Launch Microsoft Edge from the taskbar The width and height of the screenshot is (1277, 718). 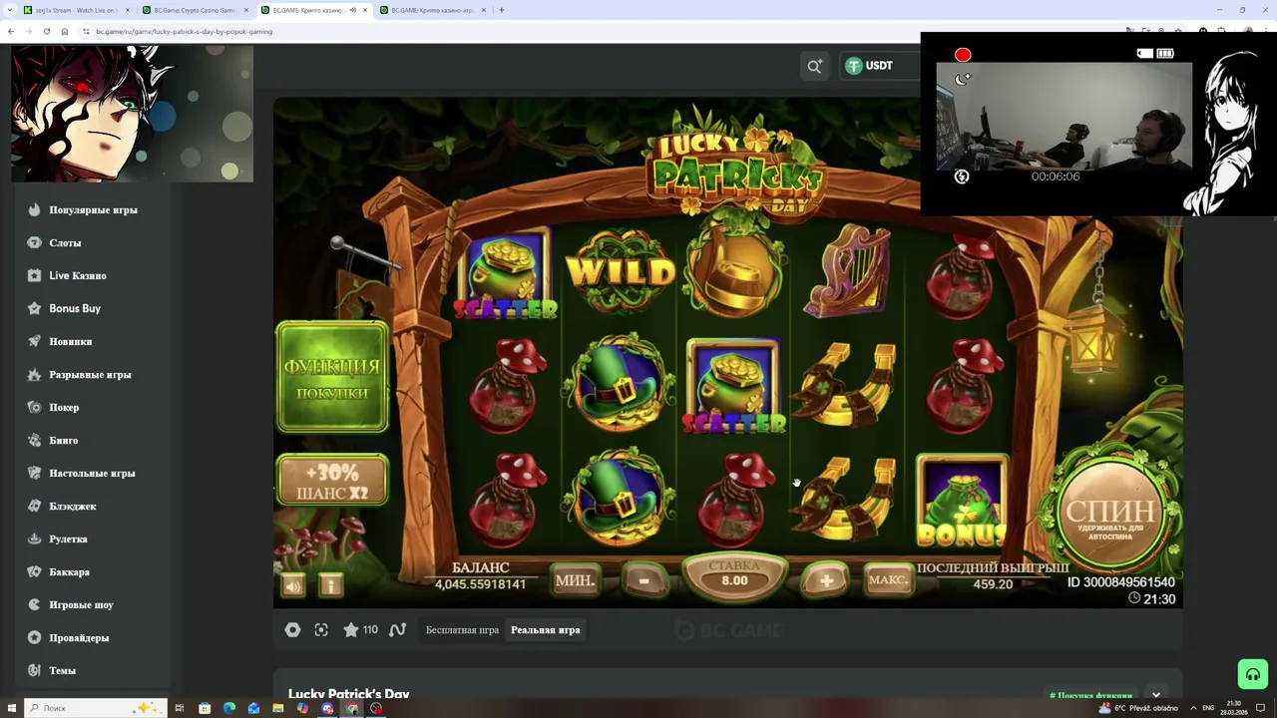pyautogui.click(x=229, y=708)
